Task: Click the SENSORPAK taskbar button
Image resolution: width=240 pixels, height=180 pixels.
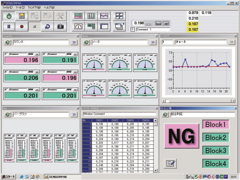Action: coord(62,177)
